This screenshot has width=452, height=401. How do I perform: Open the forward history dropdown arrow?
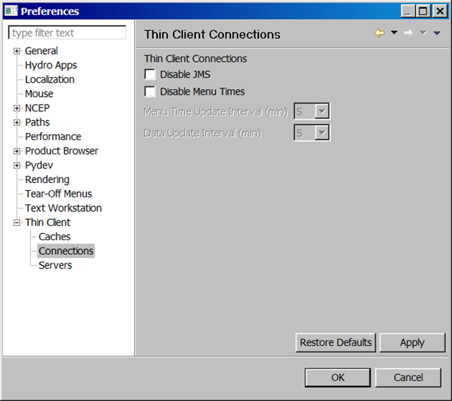pos(423,33)
